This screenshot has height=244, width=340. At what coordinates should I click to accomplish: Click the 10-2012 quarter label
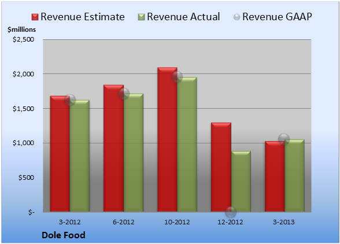click(x=177, y=222)
